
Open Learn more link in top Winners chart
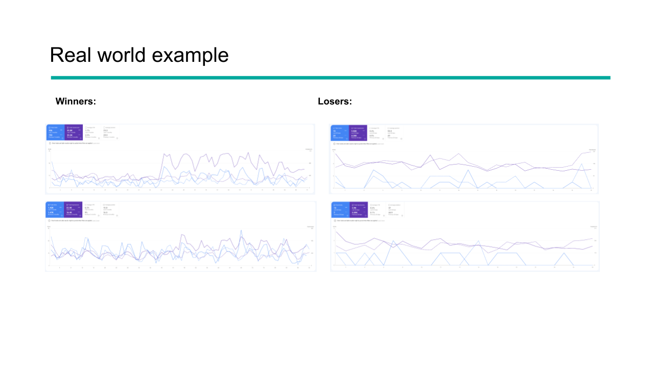pos(96,144)
